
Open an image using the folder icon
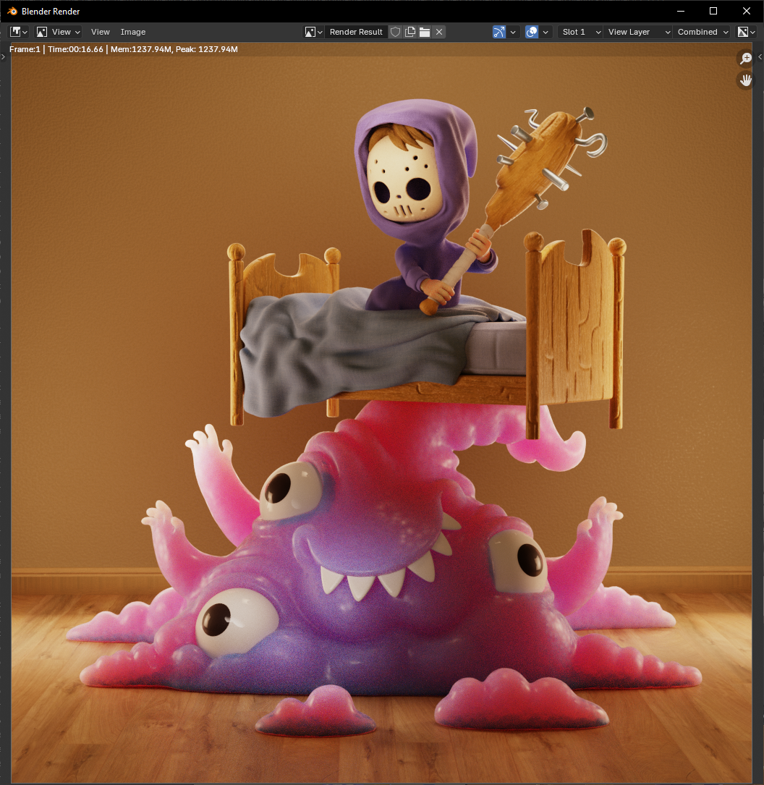[x=424, y=31]
